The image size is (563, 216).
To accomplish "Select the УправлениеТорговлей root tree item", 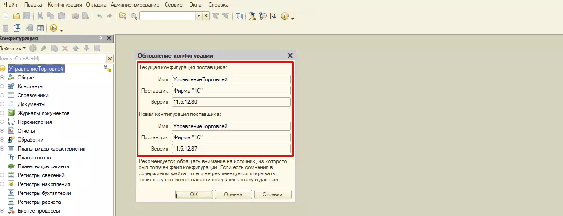I will 36,69.
